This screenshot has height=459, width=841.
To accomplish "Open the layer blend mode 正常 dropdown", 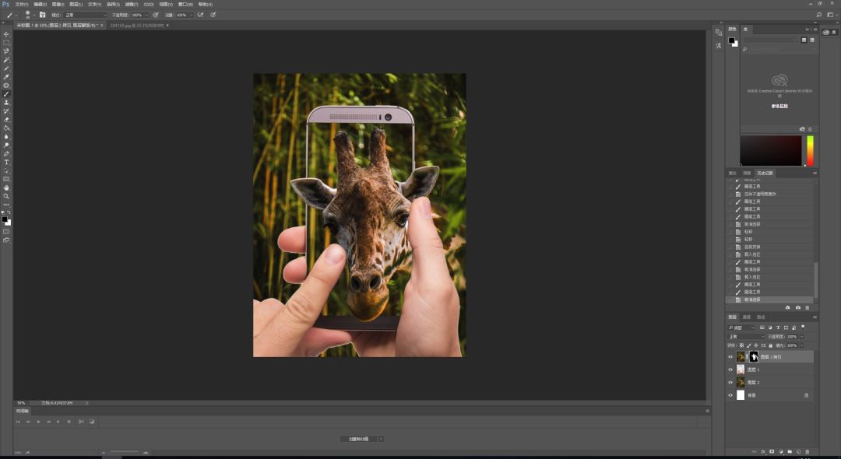I will click(744, 337).
